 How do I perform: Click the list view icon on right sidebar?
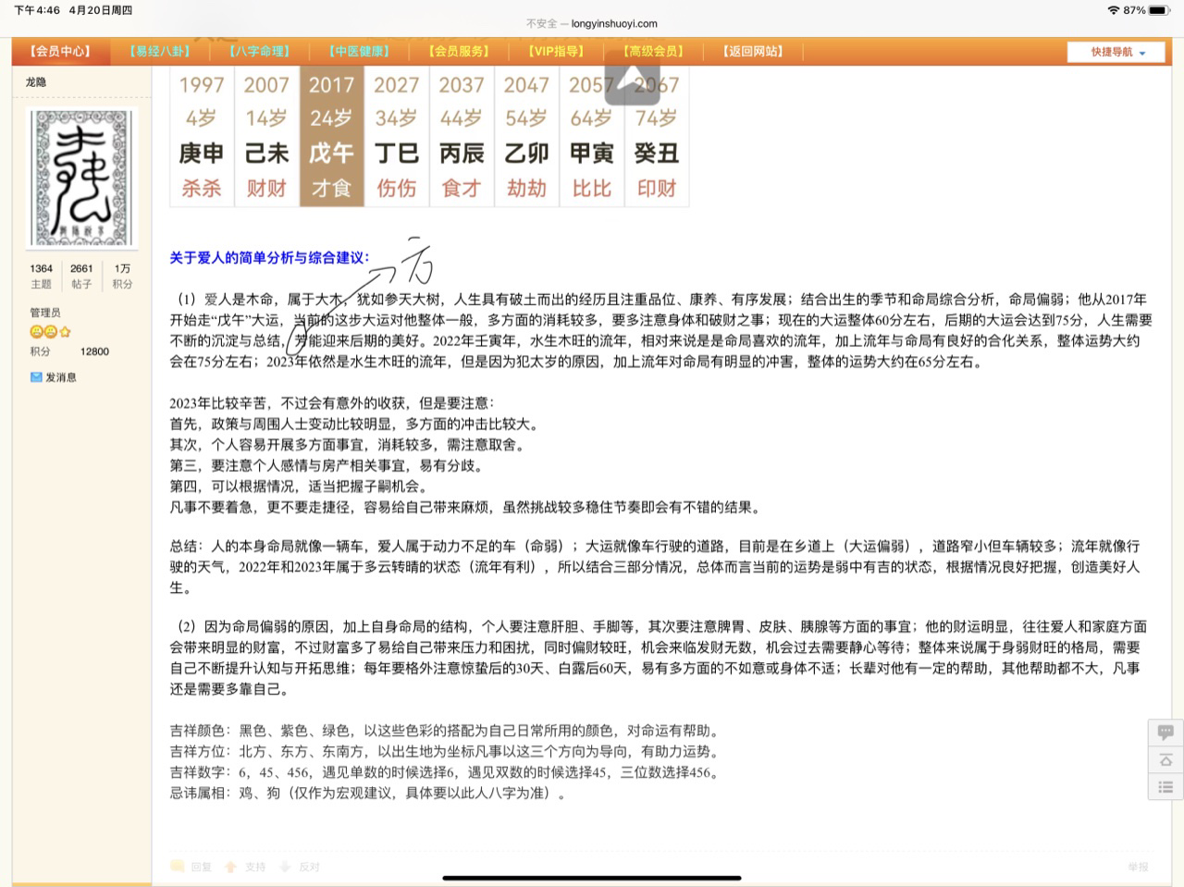1165,787
